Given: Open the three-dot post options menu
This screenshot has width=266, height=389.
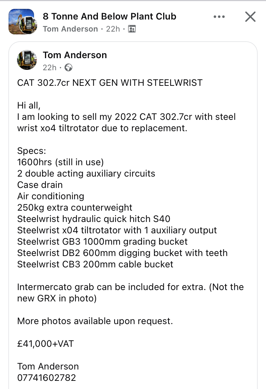Looking at the screenshot, I should point(219,17).
